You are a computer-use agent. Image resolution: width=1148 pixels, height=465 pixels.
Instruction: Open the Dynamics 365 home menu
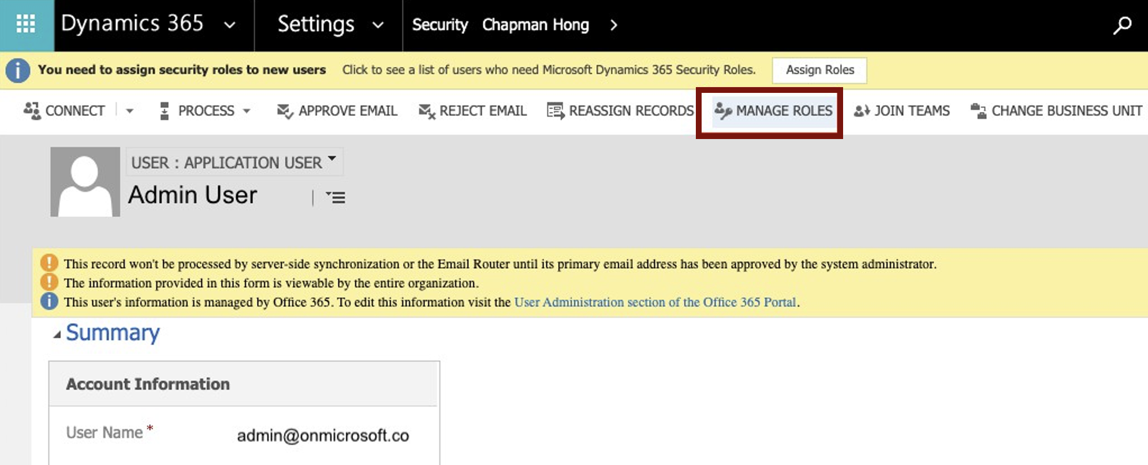click(x=132, y=24)
